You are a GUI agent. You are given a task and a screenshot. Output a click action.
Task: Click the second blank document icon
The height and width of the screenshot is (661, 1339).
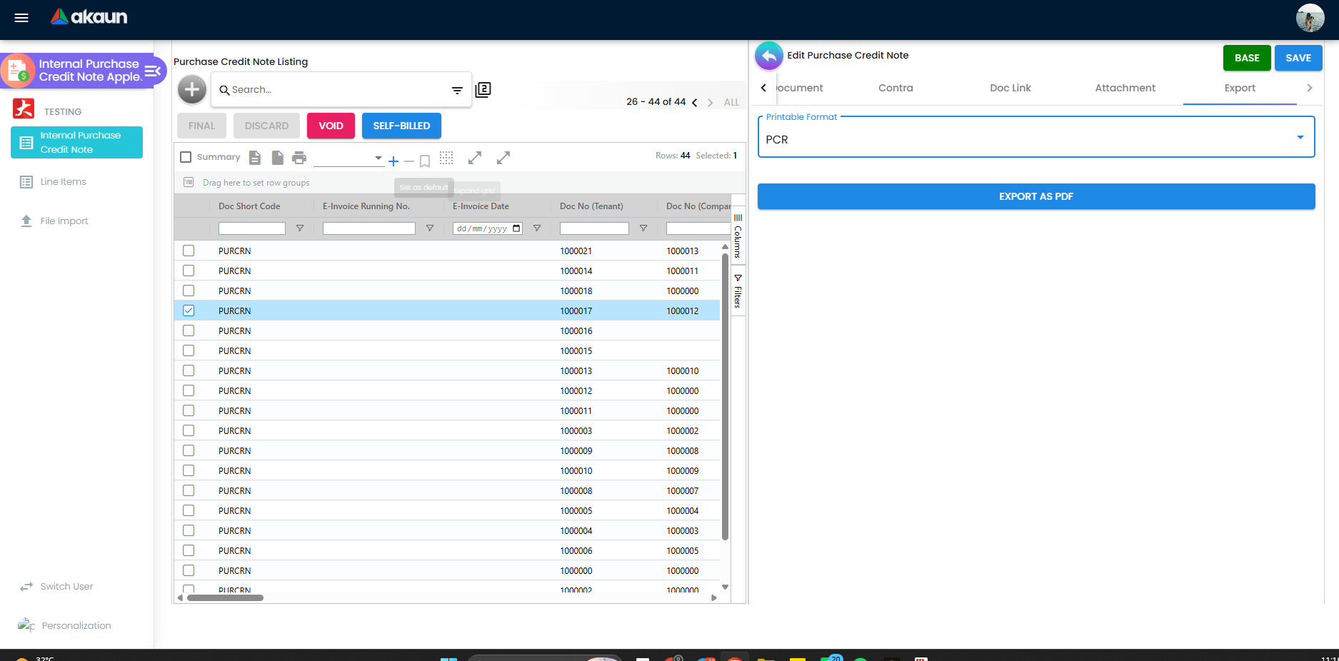coord(277,158)
